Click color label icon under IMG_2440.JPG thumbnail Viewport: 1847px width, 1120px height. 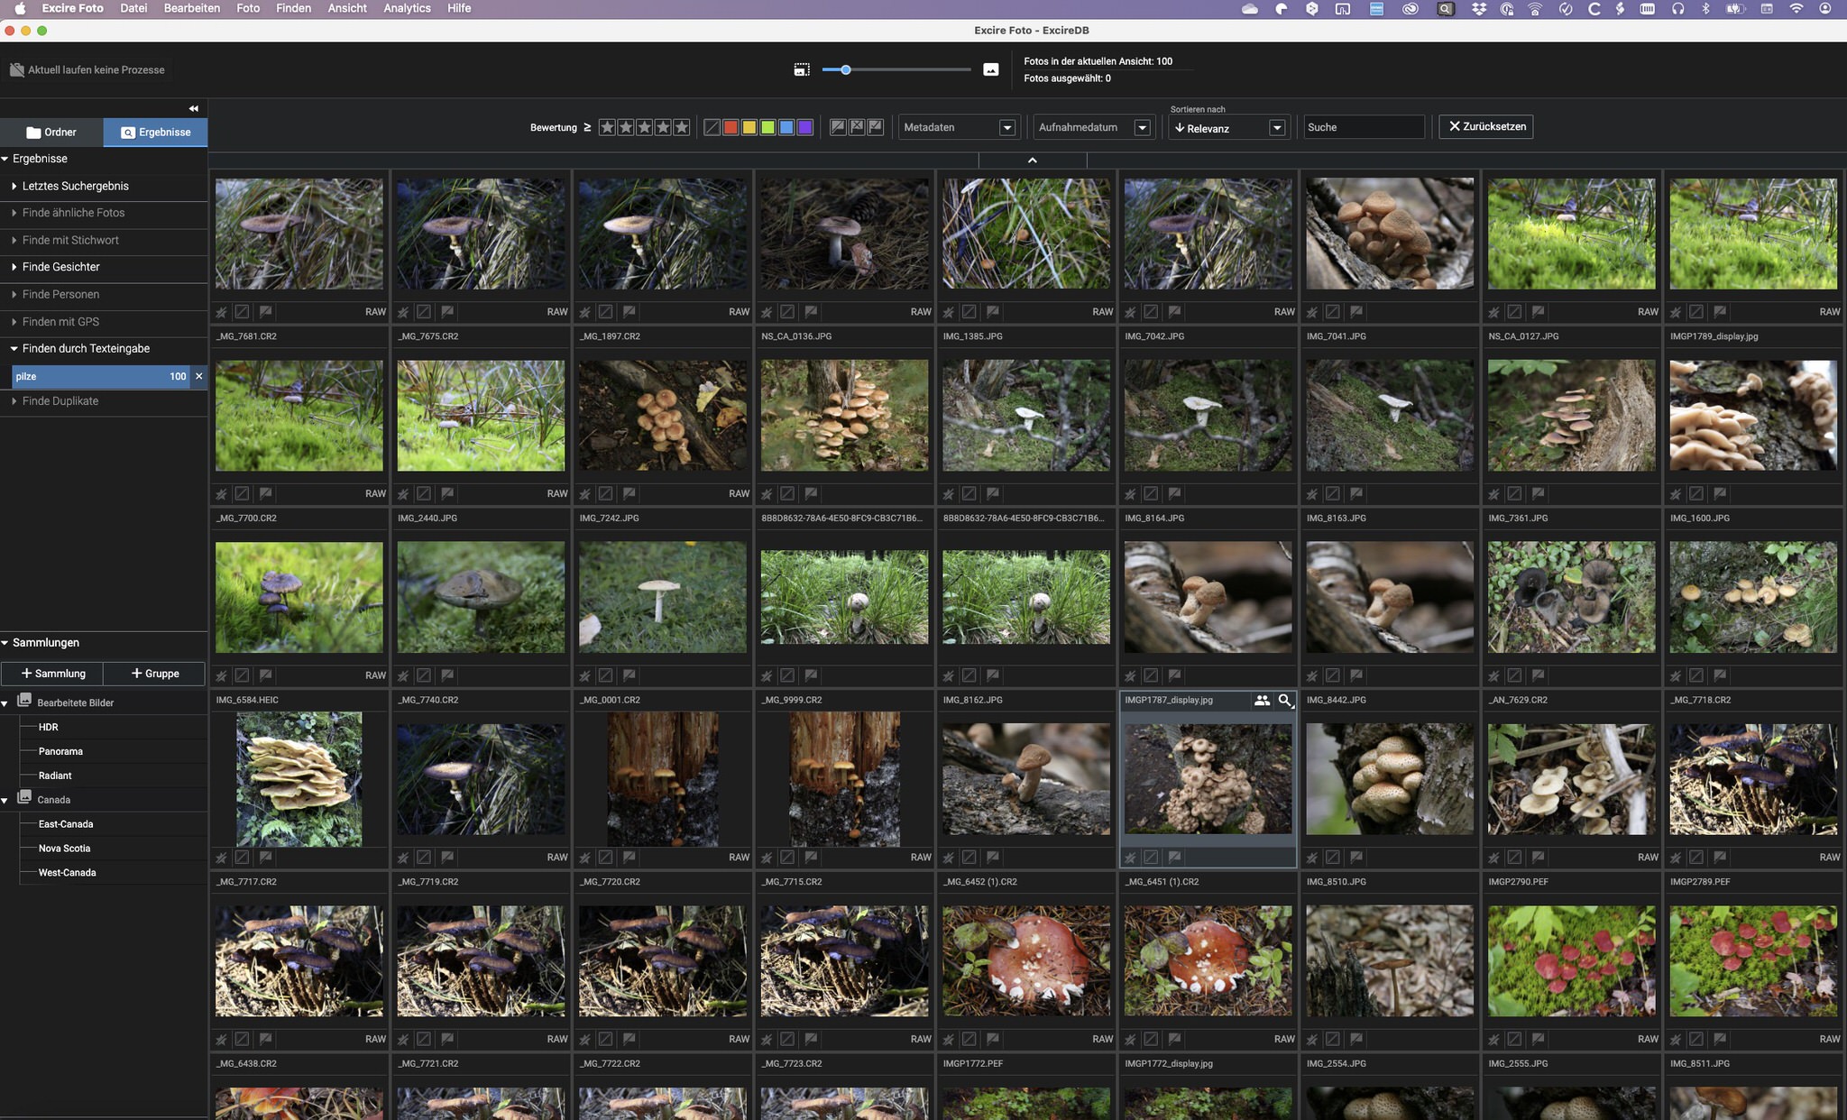pos(424,675)
